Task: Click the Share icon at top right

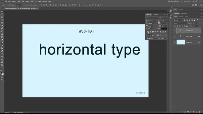Action: (201, 5)
